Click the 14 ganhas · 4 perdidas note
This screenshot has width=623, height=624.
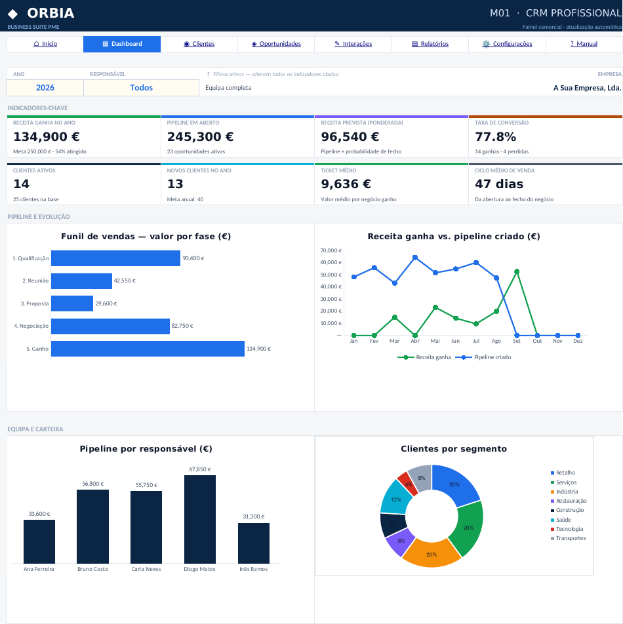pos(502,151)
